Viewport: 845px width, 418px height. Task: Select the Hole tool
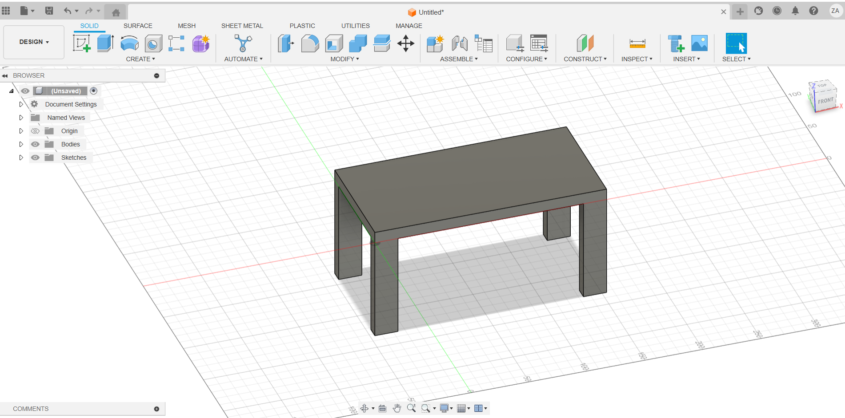pos(153,43)
